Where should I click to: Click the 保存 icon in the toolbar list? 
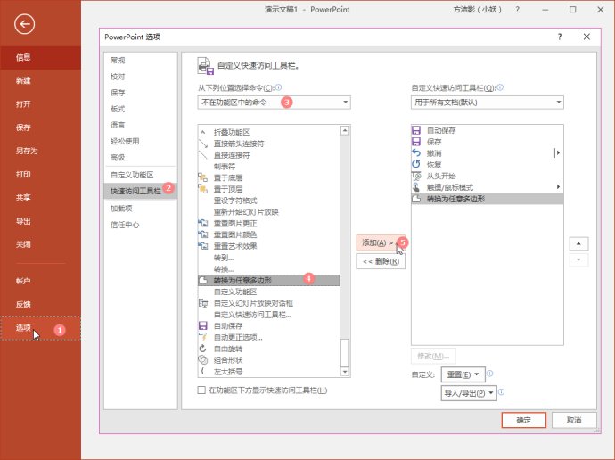416,142
